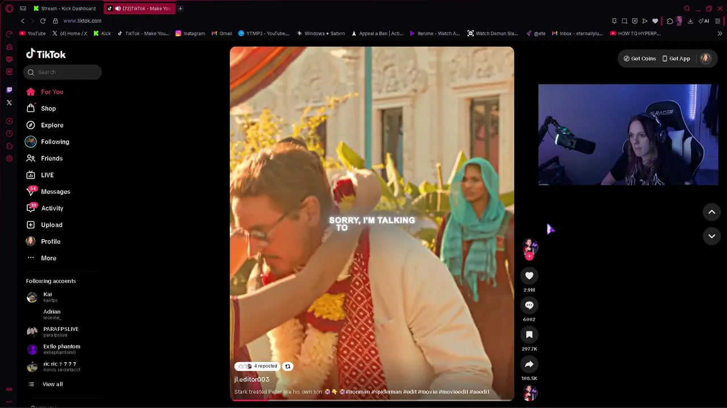Open the Activity notifications
727x408 pixels.
pyautogui.click(x=44, y=208)
